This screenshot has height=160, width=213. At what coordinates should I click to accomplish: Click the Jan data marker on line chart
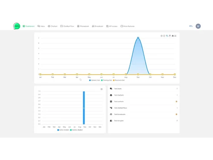tap(40, 74)
